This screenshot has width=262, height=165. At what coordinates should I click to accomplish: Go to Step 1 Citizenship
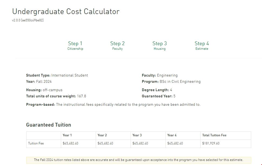click(x=75, y=45)
